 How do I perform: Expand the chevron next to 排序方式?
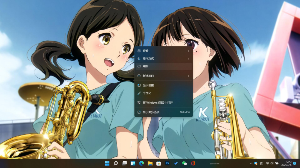click(188, 59)
